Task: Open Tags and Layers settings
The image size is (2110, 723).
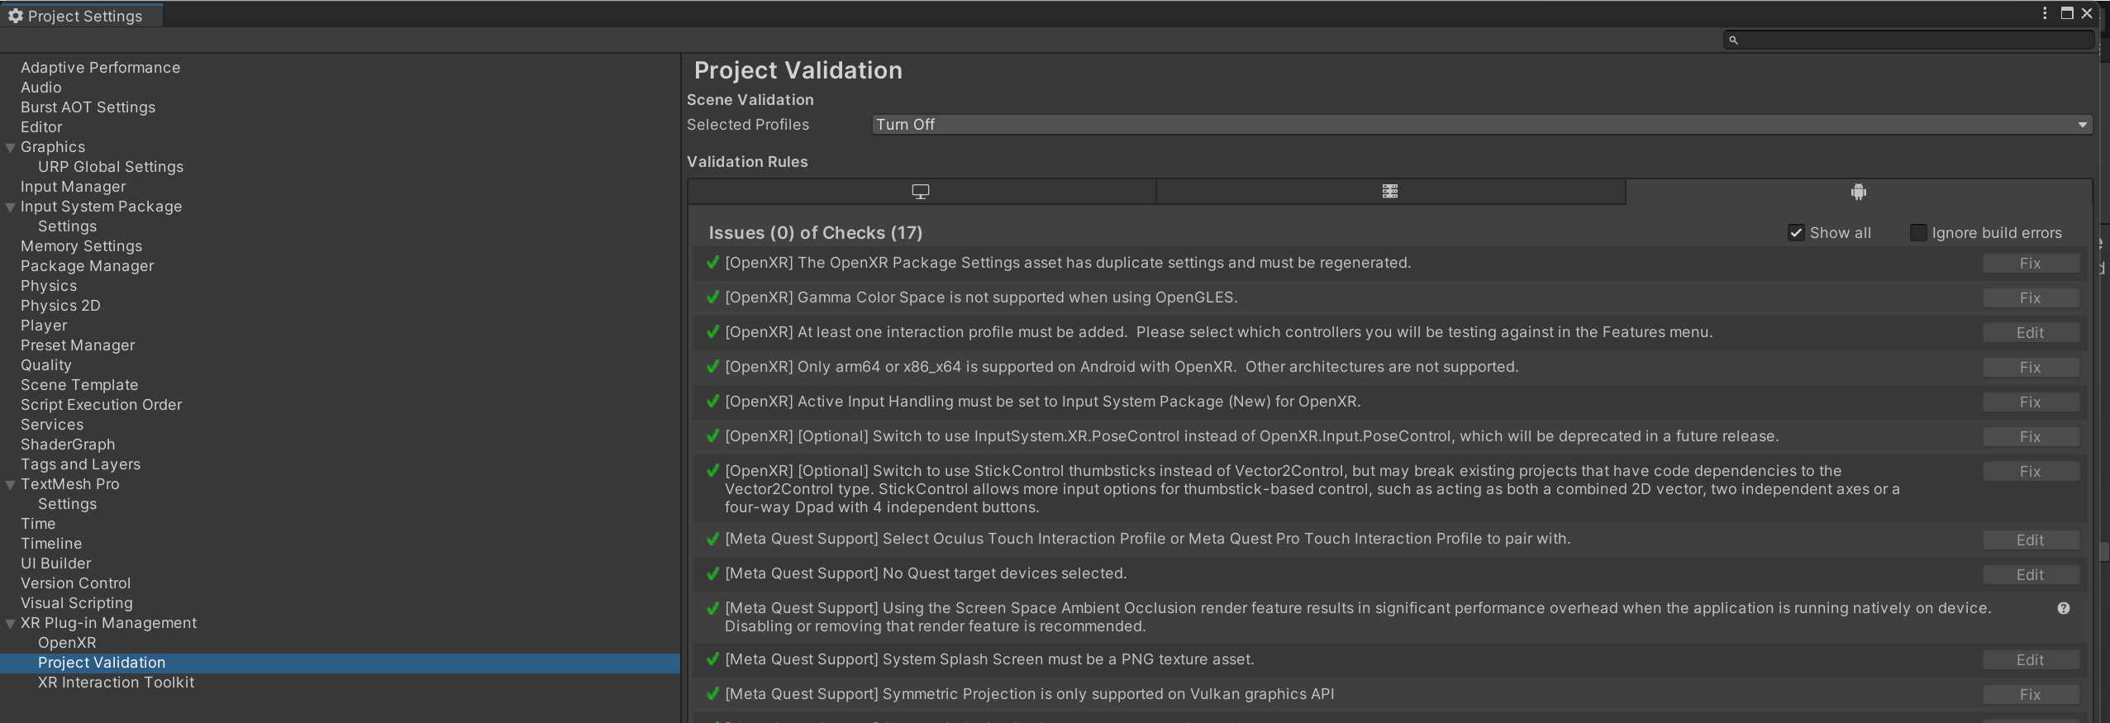Action: 80,464
